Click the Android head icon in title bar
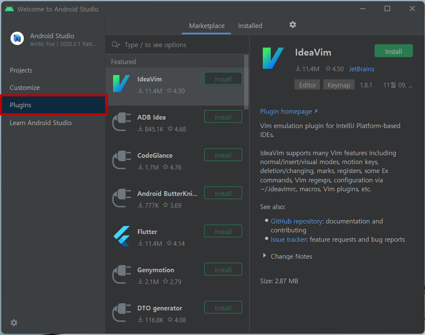 pyautogui.click(x=9, y=9)
